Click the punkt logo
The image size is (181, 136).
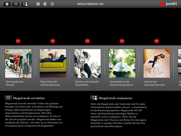coord(168,4)
